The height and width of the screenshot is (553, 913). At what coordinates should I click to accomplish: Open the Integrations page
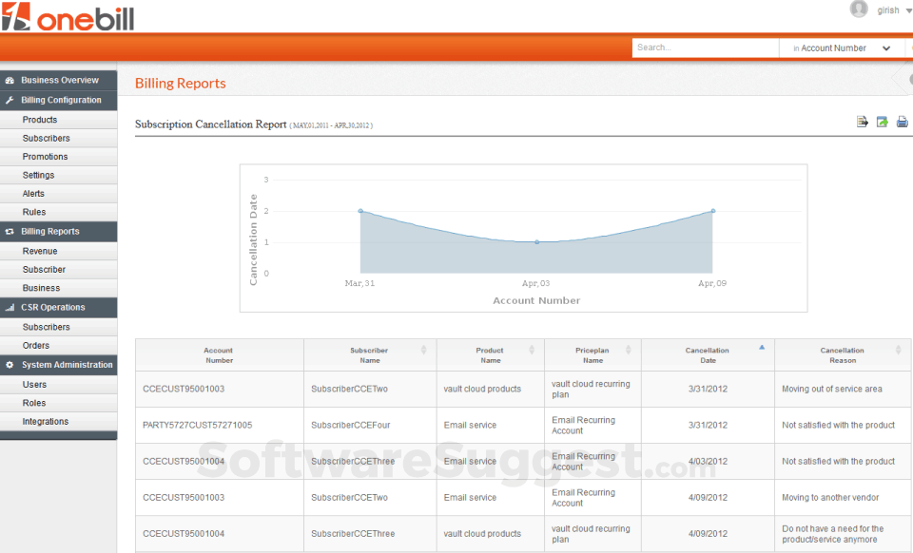coord(45,421)
